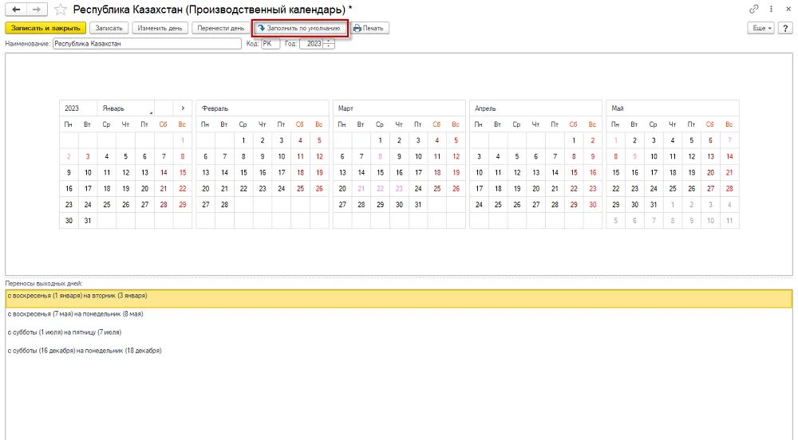Change year with the spinner arrows
The width and height of the screenshot is (798, 440).
pos(329,44)
